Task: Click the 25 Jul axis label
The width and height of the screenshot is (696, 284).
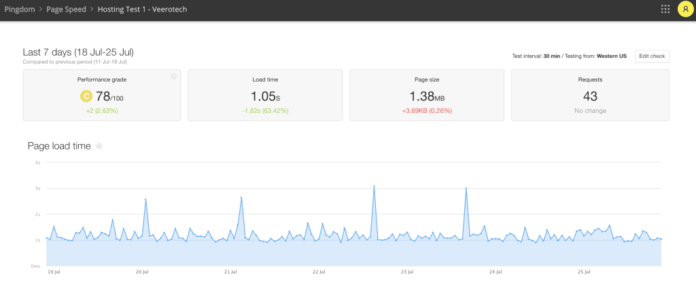Action: (584, 271)
